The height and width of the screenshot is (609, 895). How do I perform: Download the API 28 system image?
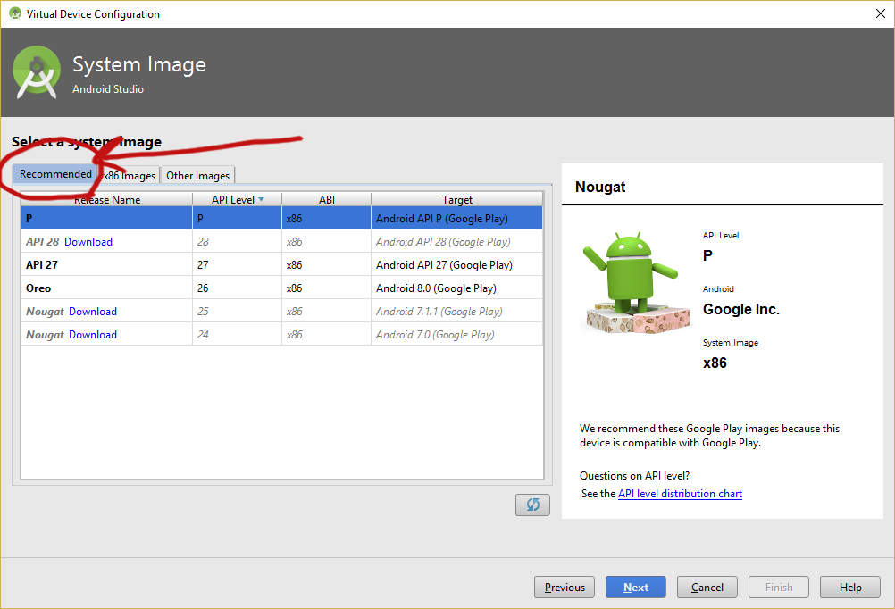click(x=88, y=242)
